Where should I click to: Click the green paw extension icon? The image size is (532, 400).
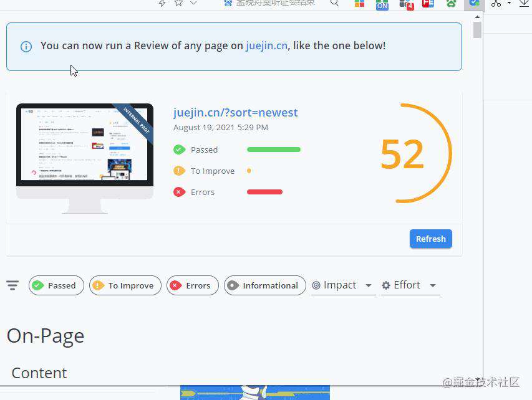(451, 3)
